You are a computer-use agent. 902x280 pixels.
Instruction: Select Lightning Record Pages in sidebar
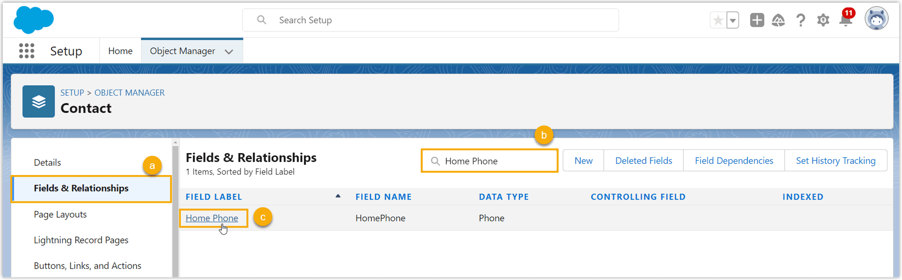[x=81, y=240]
